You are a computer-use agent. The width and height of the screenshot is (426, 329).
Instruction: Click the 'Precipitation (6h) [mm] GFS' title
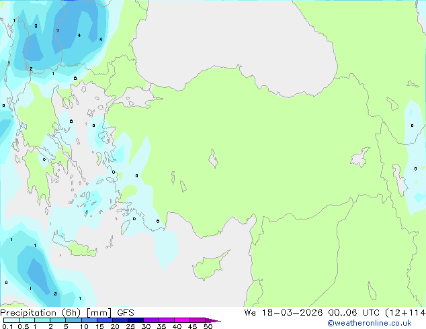(67, 313)
